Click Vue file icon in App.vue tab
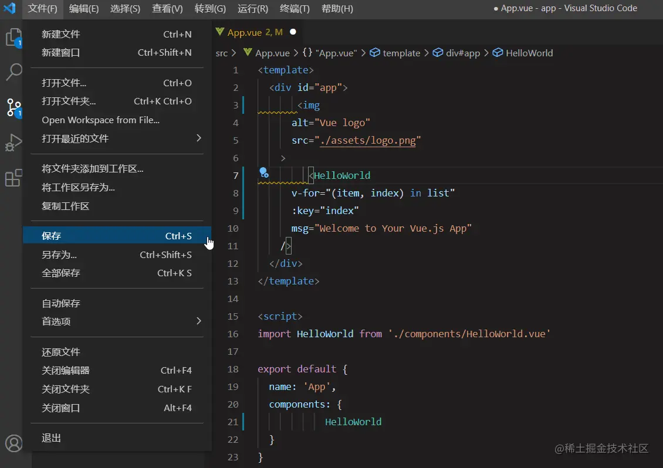 pyautogui.click(x=219, y=32)
